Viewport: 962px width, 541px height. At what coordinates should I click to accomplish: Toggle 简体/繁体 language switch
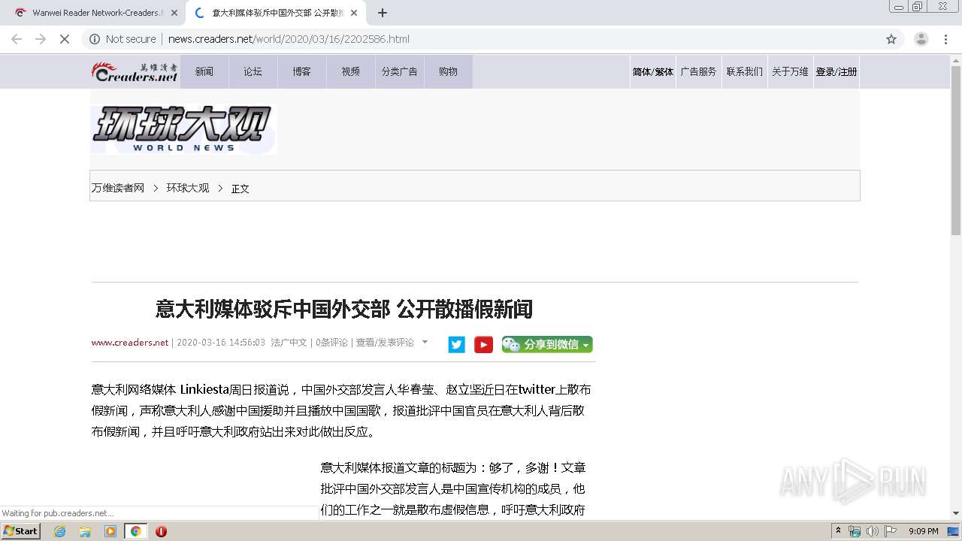[x=653, y=72]
